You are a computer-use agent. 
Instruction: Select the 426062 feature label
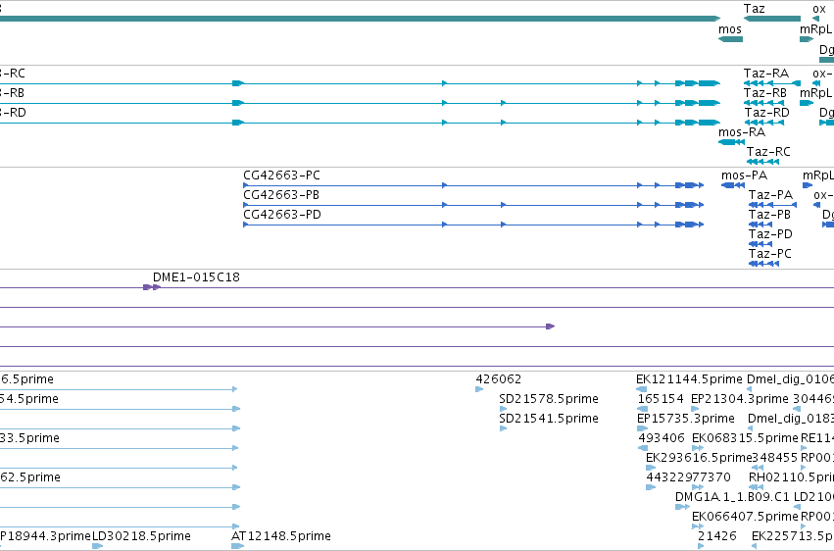tap(498, 379)
